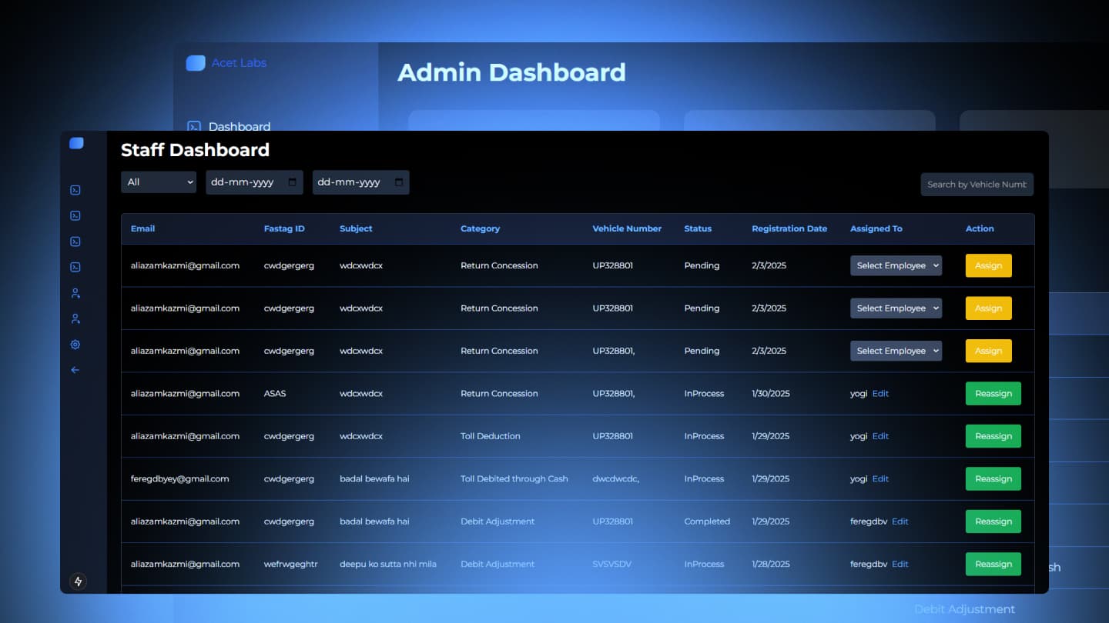The image size is (1109, 623).
Task: Click the Assign button on the second Pending row
Action: pyautogui.click(x=988, y=308)
